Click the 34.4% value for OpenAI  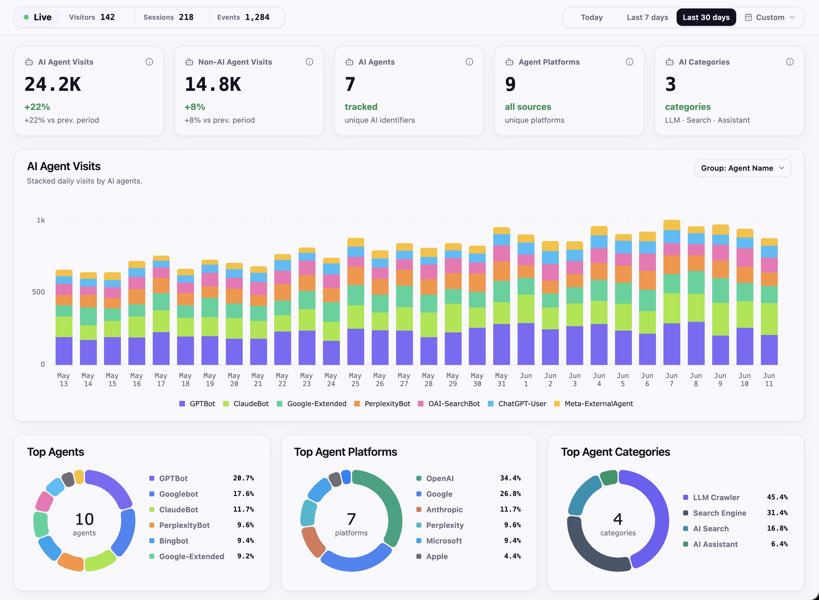pyautogui.click(x=510, y=478)
